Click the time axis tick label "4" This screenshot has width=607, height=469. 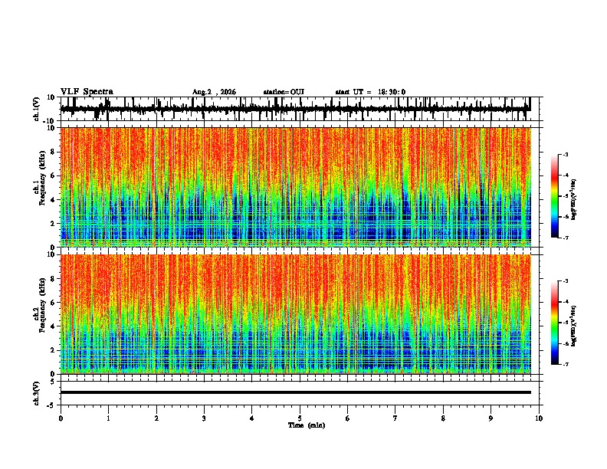[x=252, y=418]
